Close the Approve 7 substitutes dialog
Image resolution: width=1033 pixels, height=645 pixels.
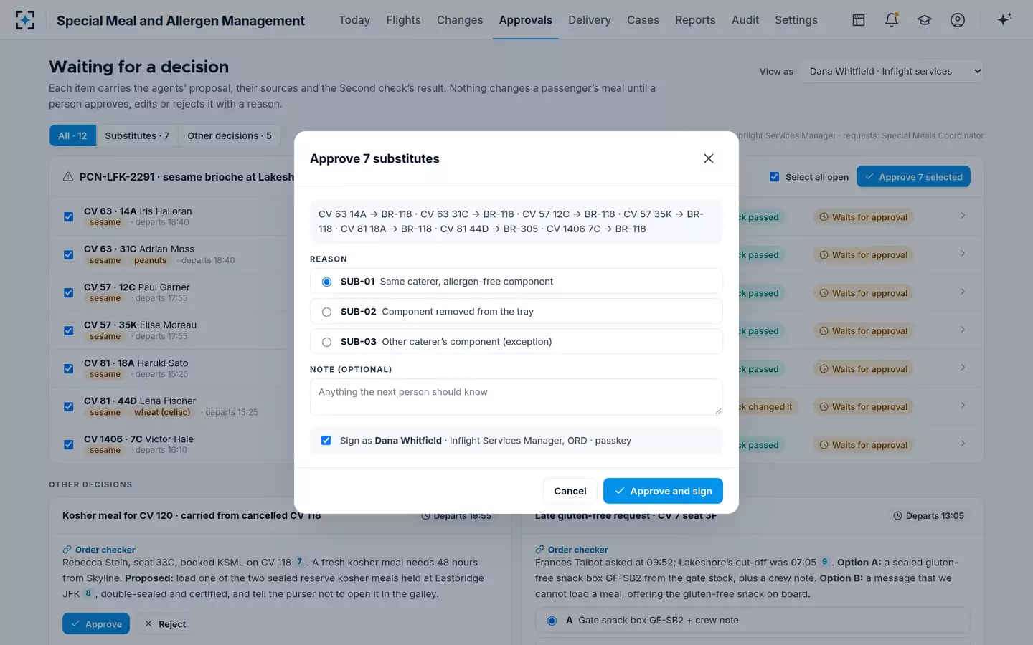pos(709,158)
